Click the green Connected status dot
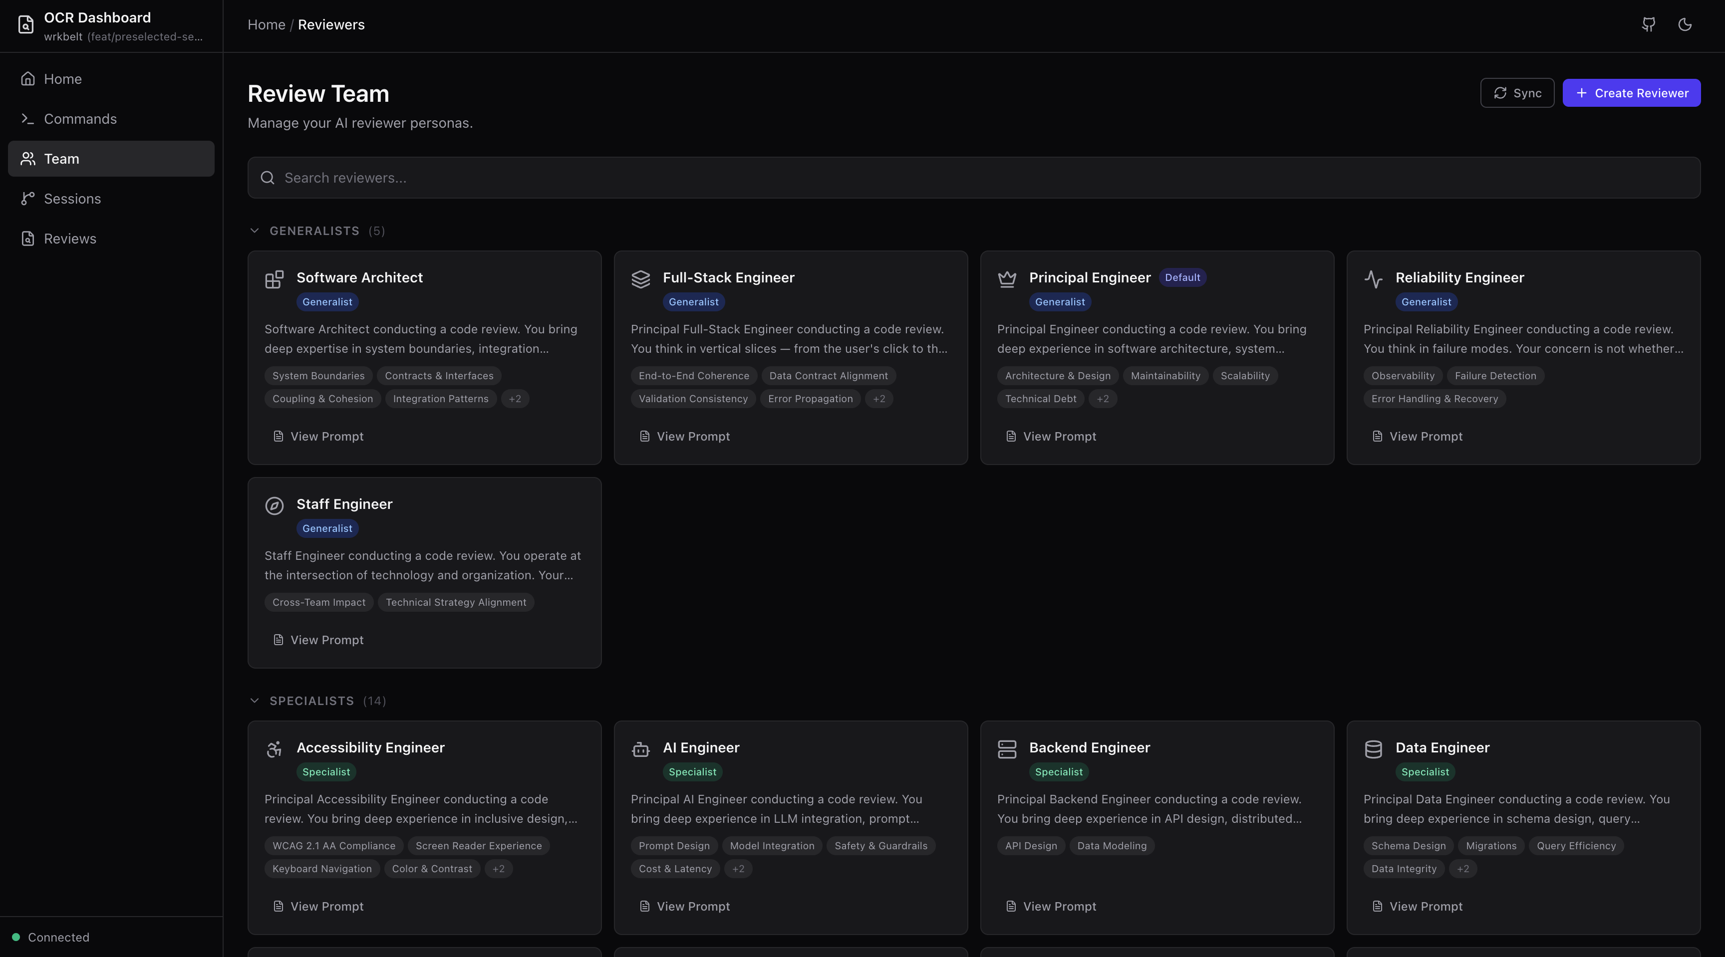The height and width of the screenshot is (957, 1725). click(15, 937)
